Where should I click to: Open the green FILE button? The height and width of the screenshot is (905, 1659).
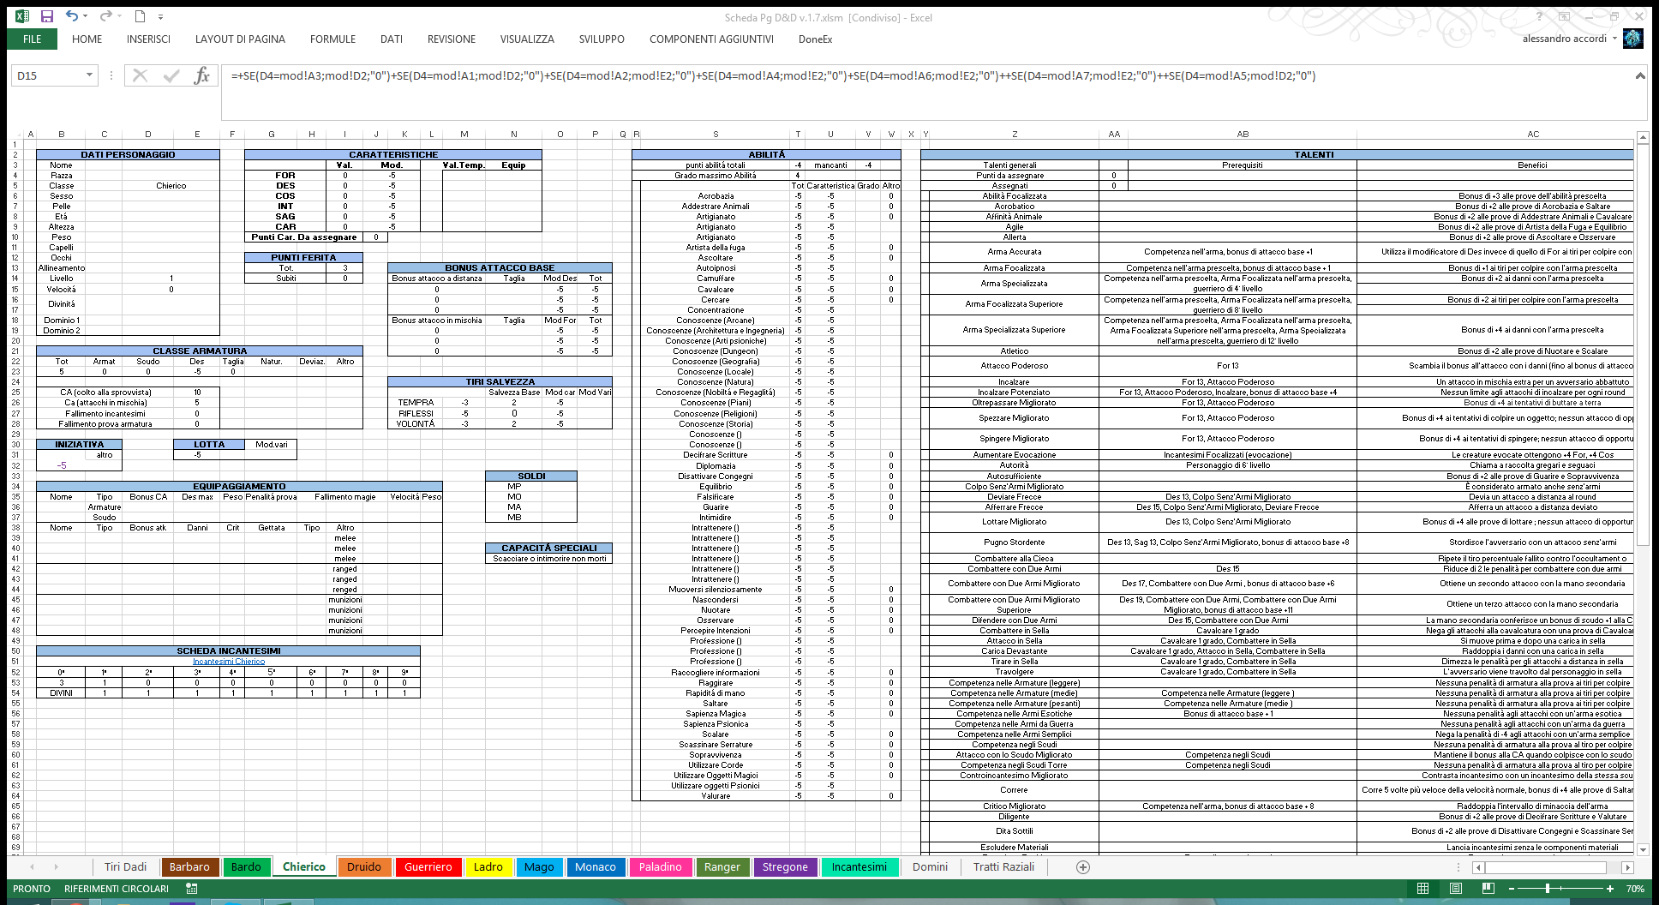(x=33, y=39)
